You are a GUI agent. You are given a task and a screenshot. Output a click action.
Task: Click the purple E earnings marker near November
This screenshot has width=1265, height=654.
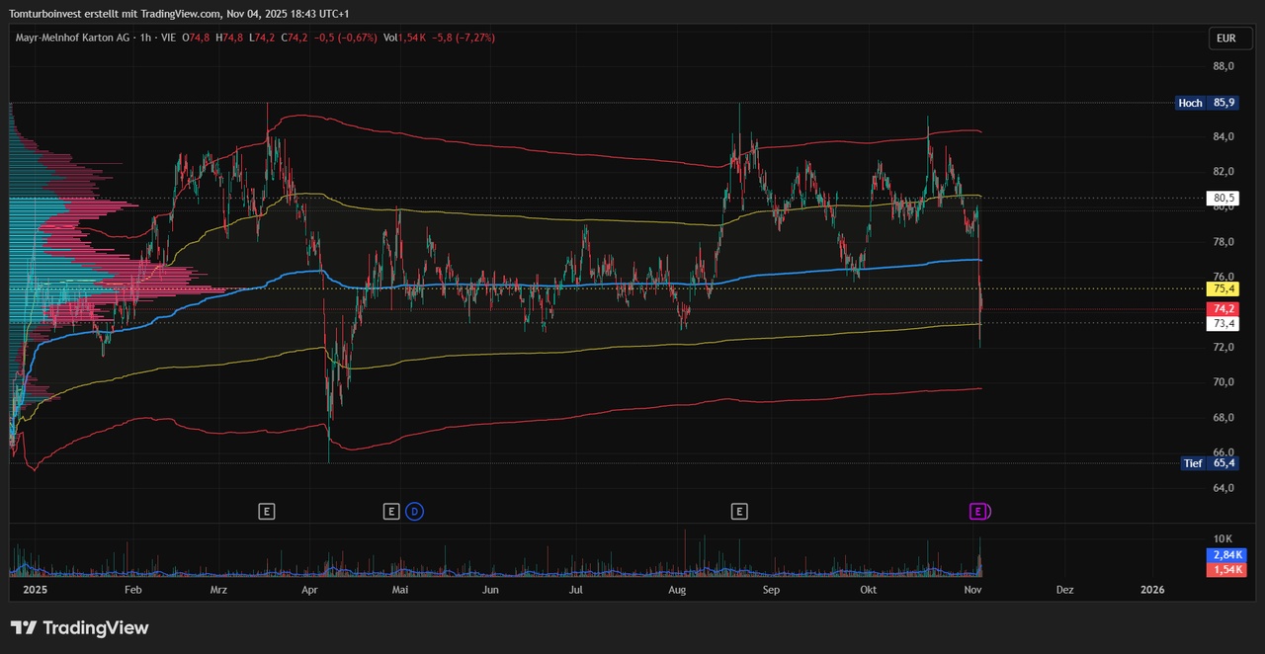tap(978, 511)
